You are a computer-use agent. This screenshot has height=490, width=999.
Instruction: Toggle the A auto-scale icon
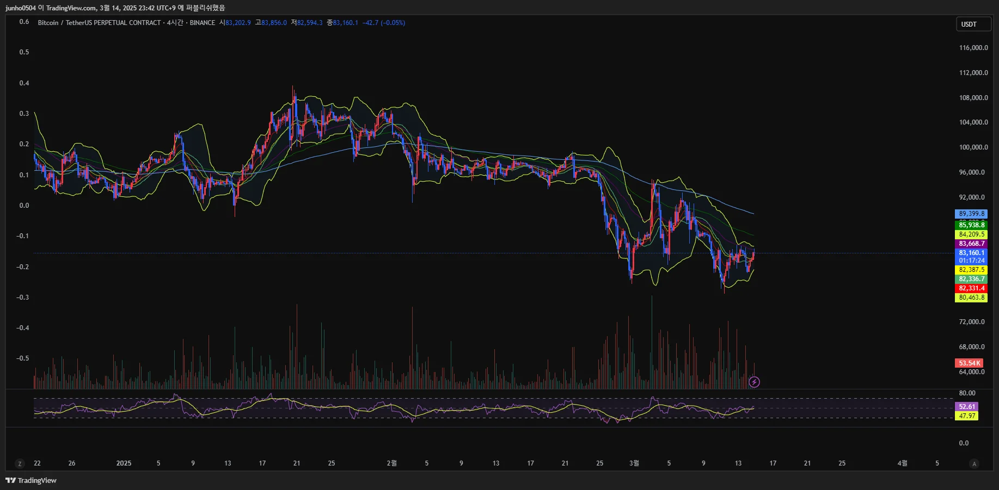[x=974, y=464]
